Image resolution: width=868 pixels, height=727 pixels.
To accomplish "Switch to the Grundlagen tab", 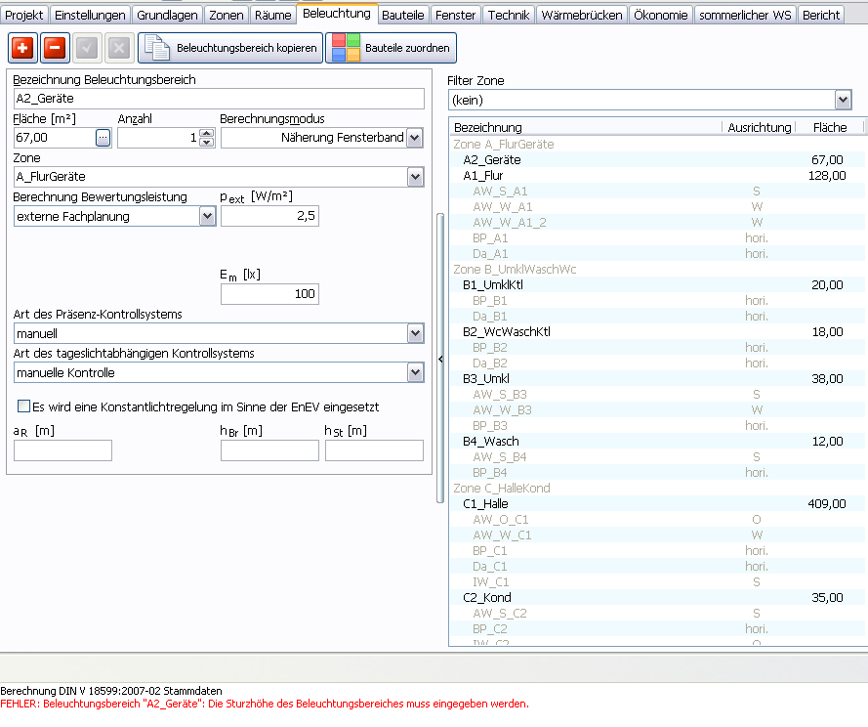I will coord(167,15).
